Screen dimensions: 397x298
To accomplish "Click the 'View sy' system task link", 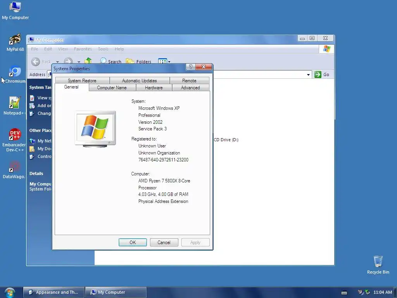I will (40, 98).
